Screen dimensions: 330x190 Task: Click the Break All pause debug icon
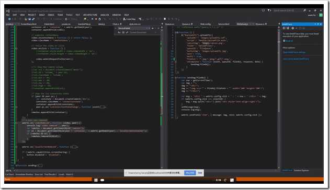click(x=92, y=19)
